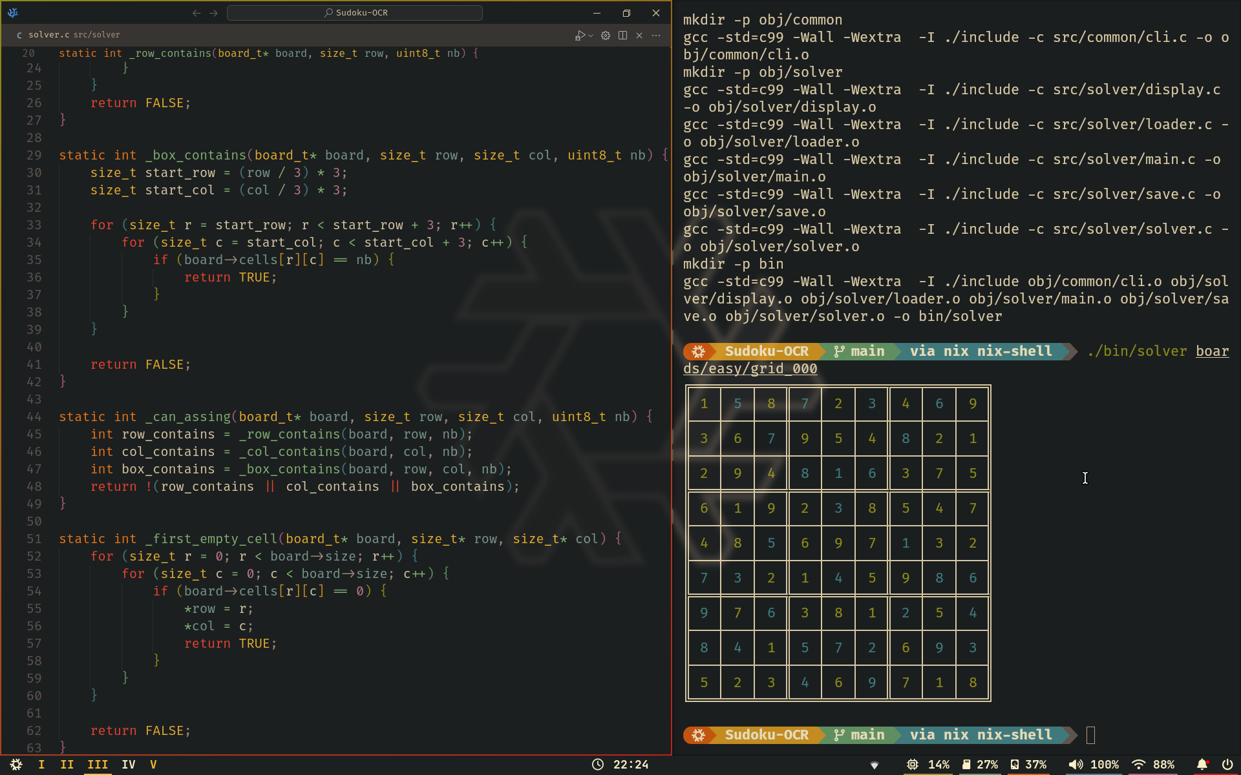
Task: Go forward using the right navigation arrow
Action: [x=213, y=13]
